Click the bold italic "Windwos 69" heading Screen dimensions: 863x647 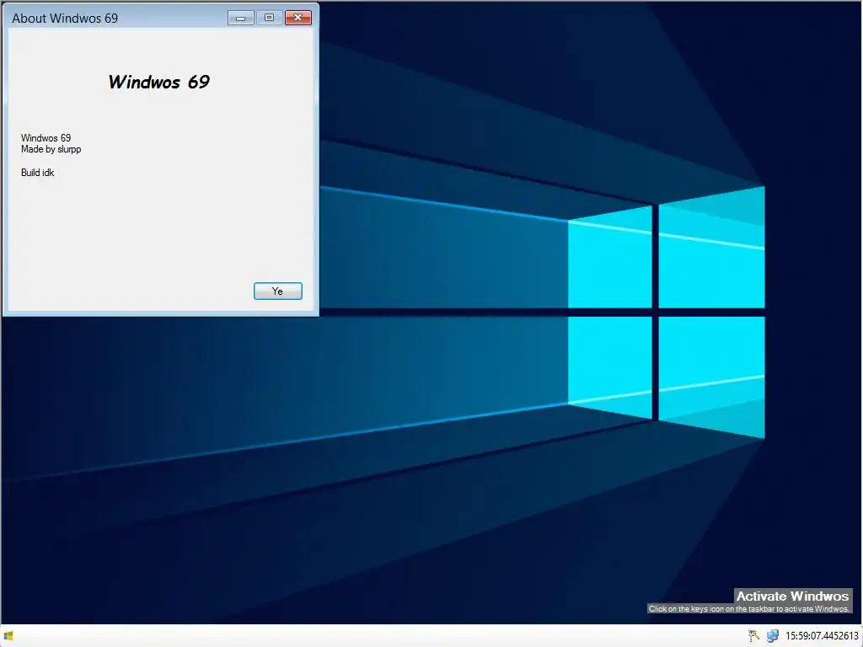159,82
